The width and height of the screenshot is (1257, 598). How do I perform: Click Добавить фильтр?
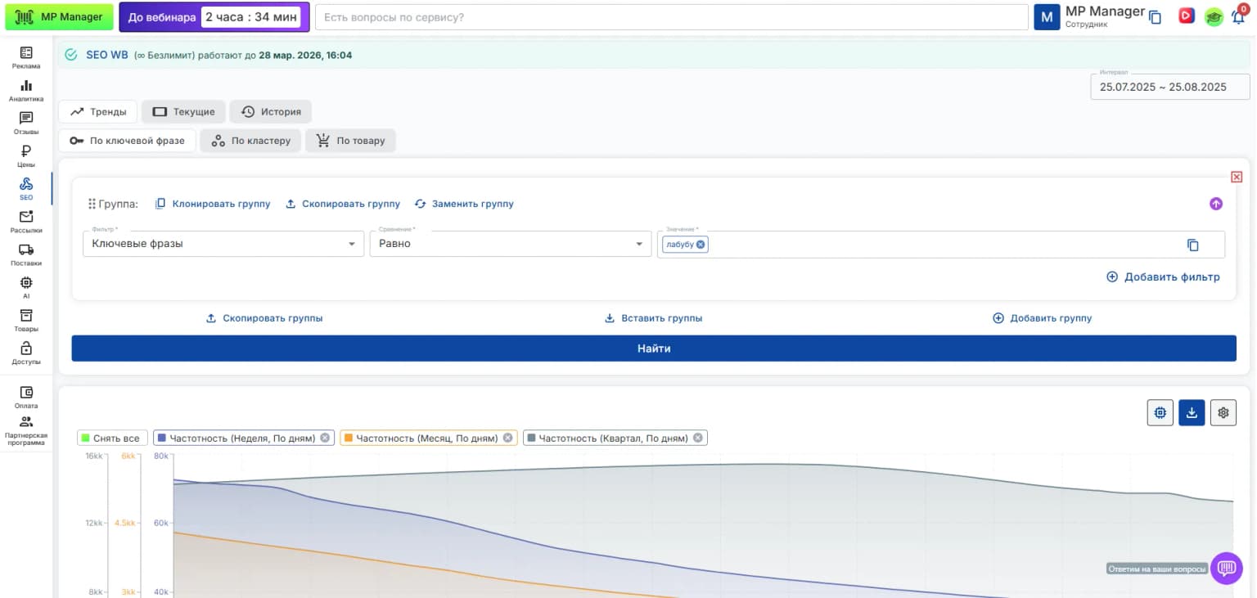1163,277
